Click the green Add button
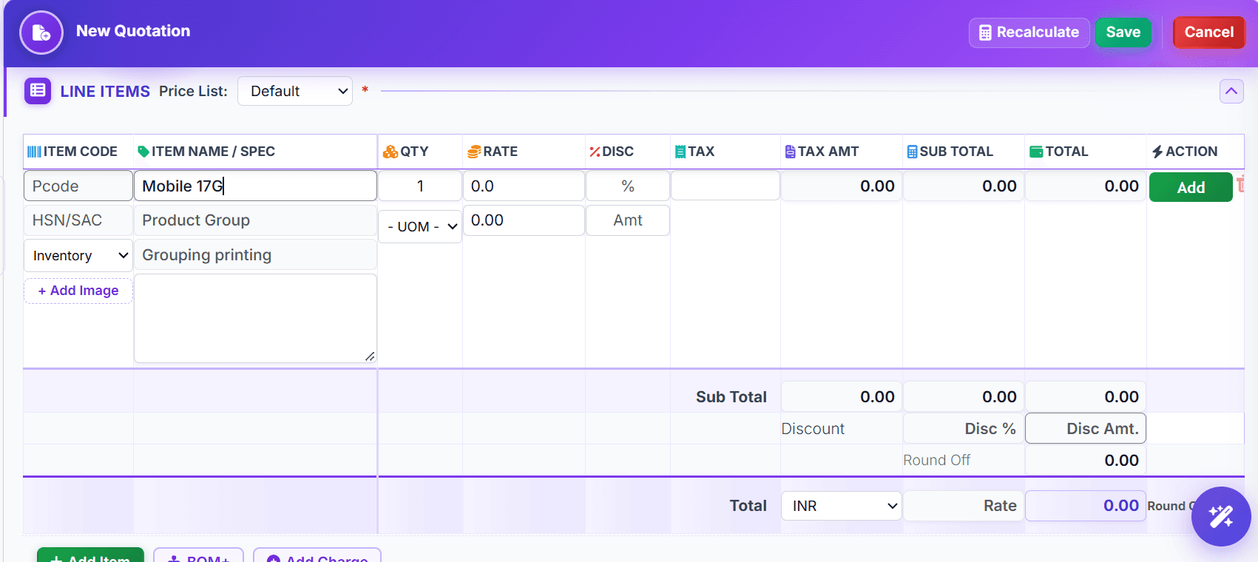The width and height of the screenshot is (1258, 562). (1191, 187)
